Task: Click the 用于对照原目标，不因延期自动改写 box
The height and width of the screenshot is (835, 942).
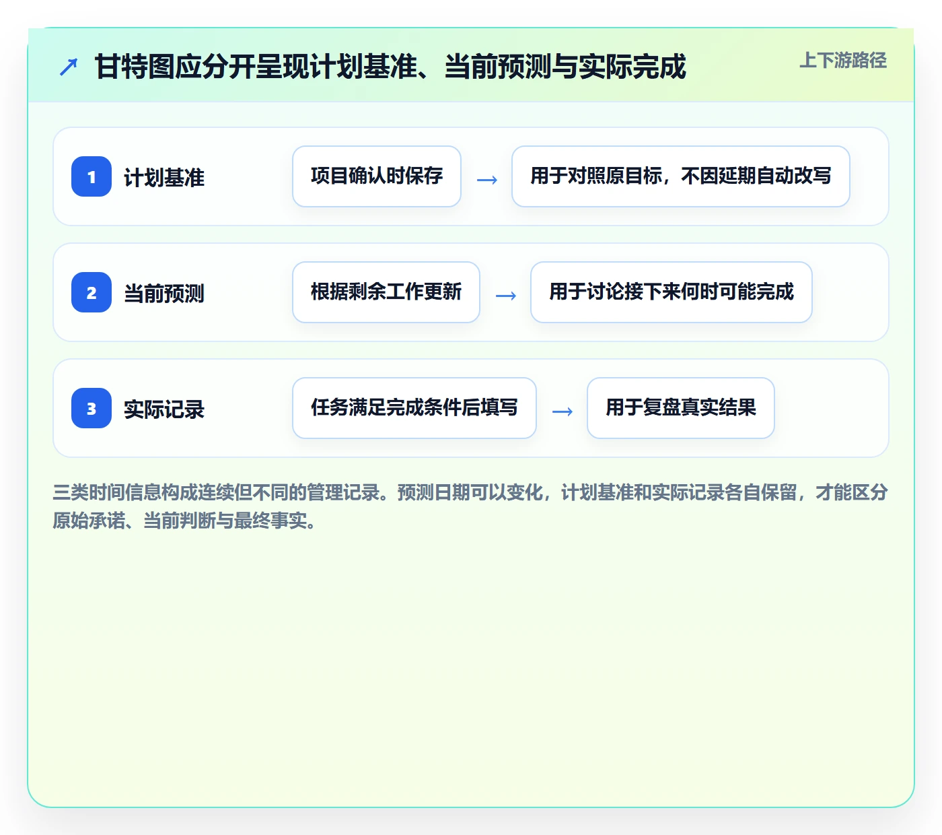Action: [681, 176]
